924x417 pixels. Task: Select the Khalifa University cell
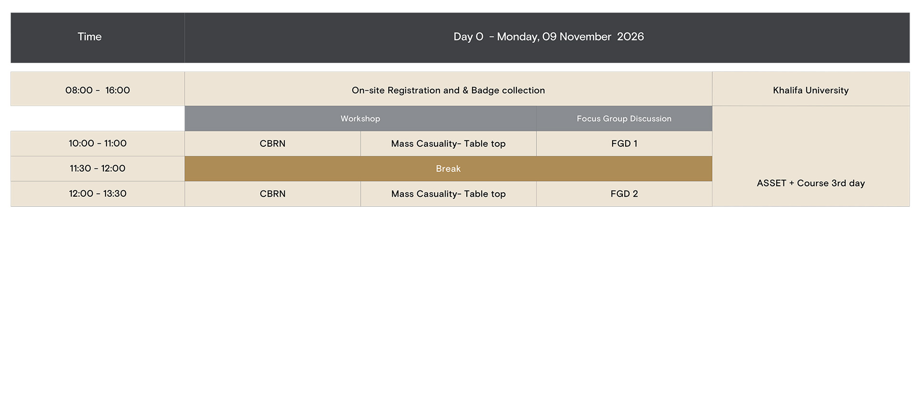pyautogui.click(x=810, y=90)
